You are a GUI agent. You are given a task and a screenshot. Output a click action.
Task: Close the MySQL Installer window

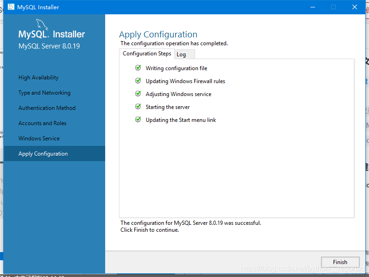(x=355, y=7)
